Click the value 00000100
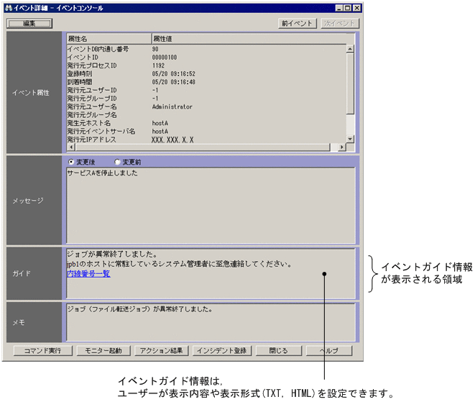Screen dimensions: 475x402 tap(165, 57)
